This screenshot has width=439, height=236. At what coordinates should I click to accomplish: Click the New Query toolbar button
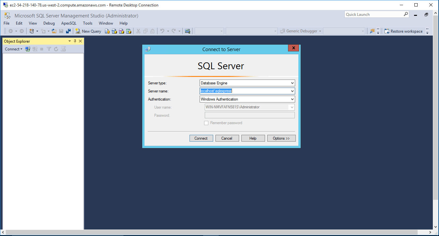pos(88,31)
